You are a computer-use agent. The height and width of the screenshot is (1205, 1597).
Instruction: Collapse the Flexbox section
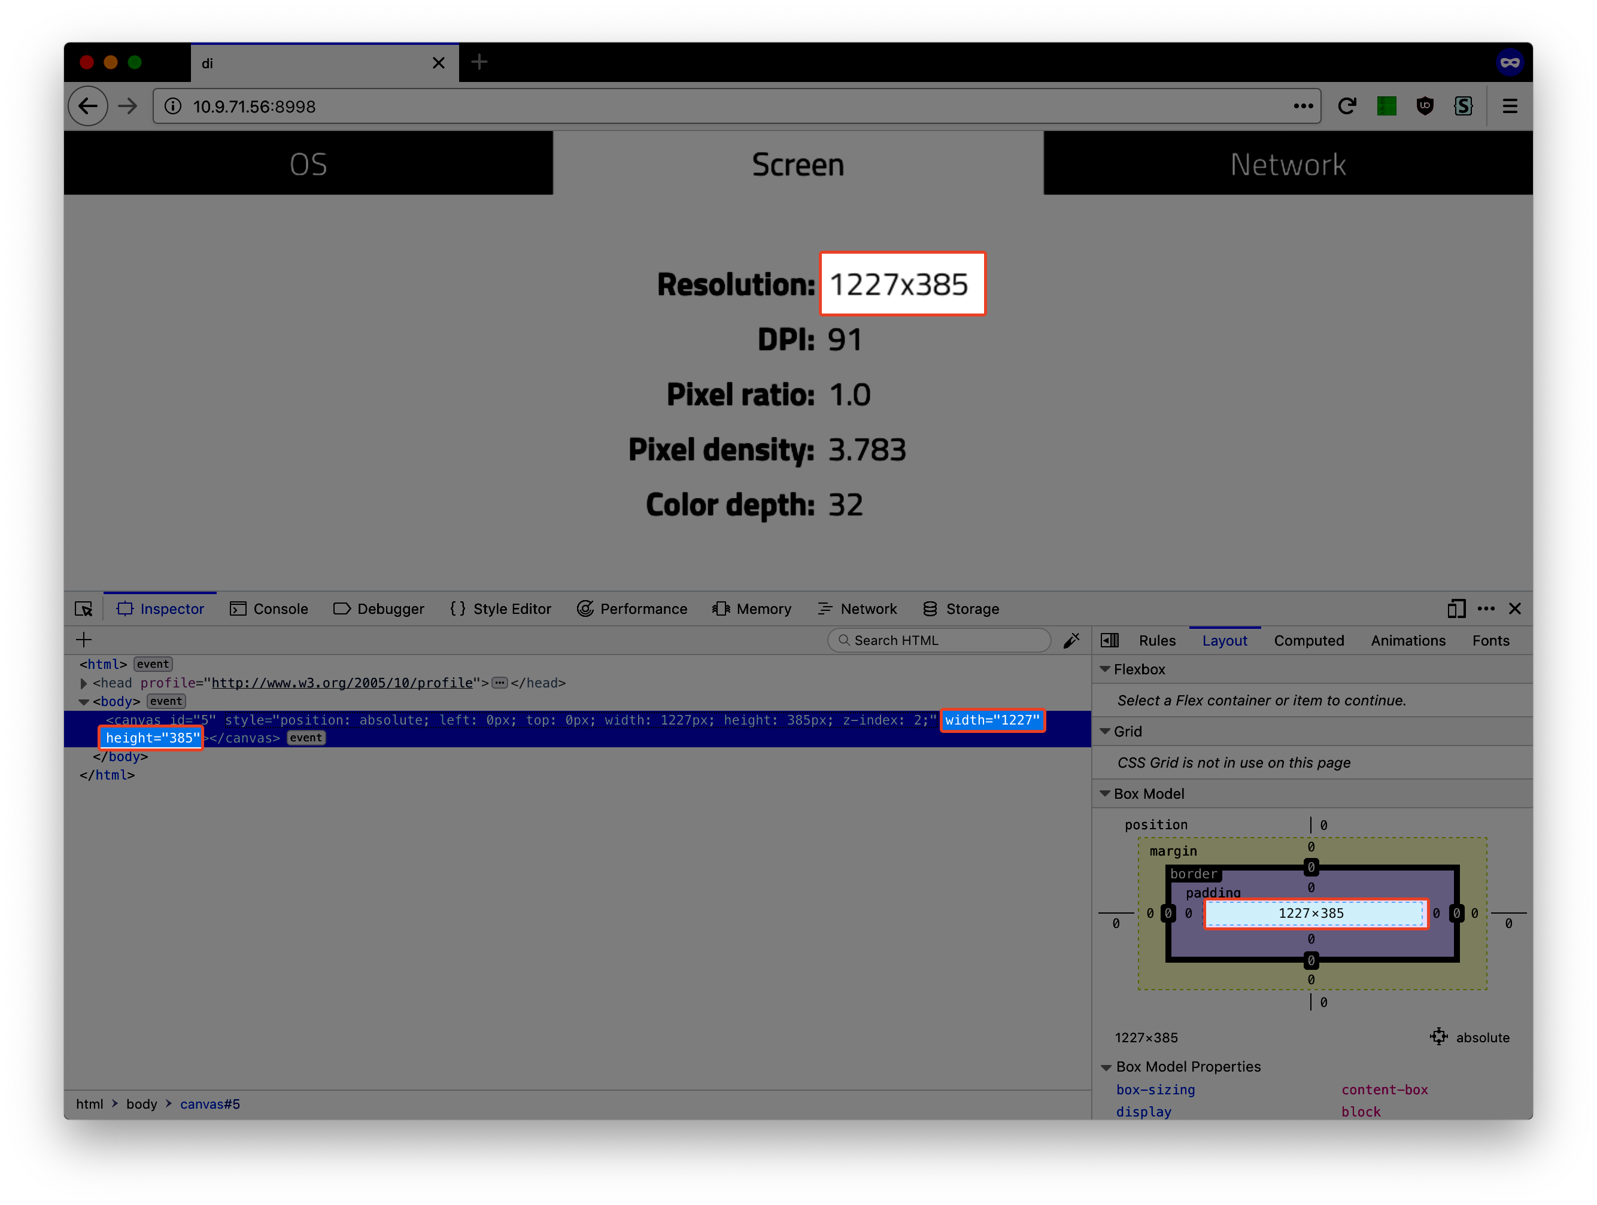click(1104, 670)
